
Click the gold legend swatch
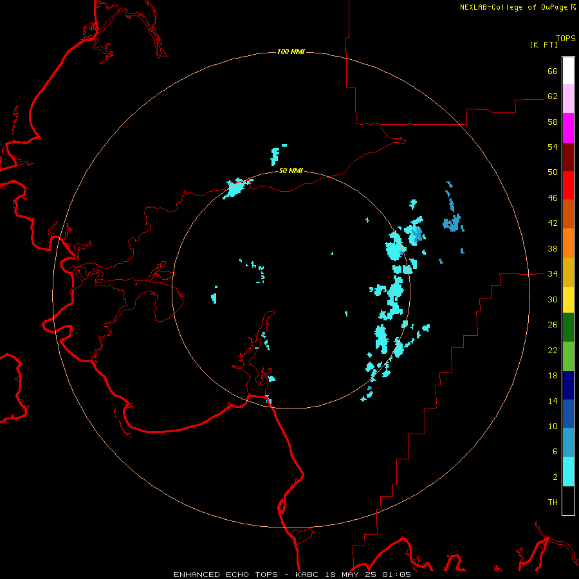[568, 272]
